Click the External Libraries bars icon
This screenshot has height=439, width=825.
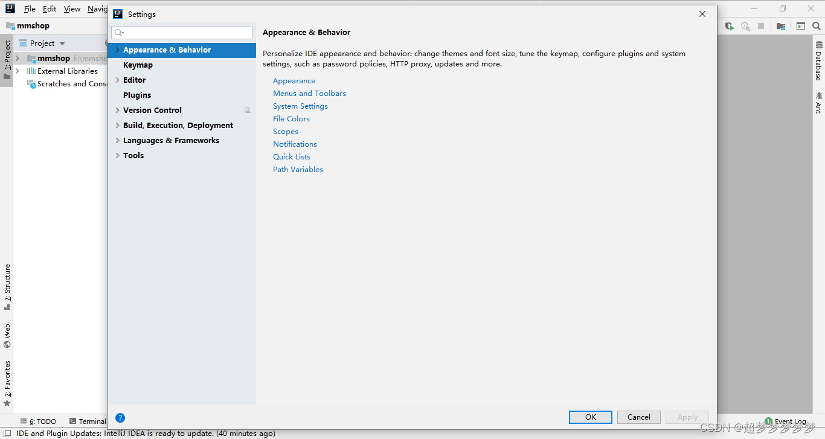31,71
